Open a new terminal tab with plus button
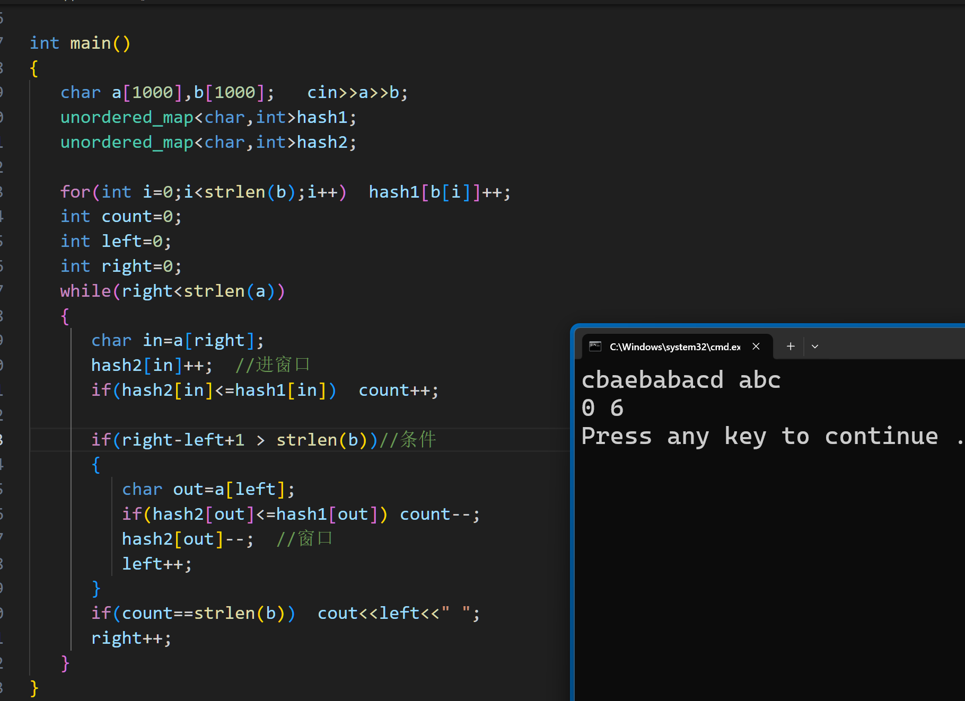 point(791,346)
